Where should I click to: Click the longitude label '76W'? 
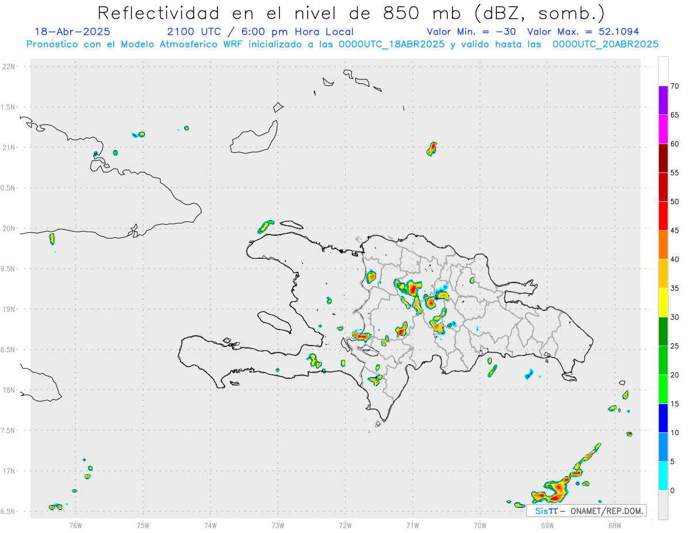click(x=75, y=525)
